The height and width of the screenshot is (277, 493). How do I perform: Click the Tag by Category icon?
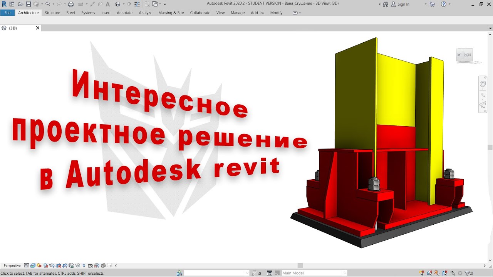click(x=100, y=4)
